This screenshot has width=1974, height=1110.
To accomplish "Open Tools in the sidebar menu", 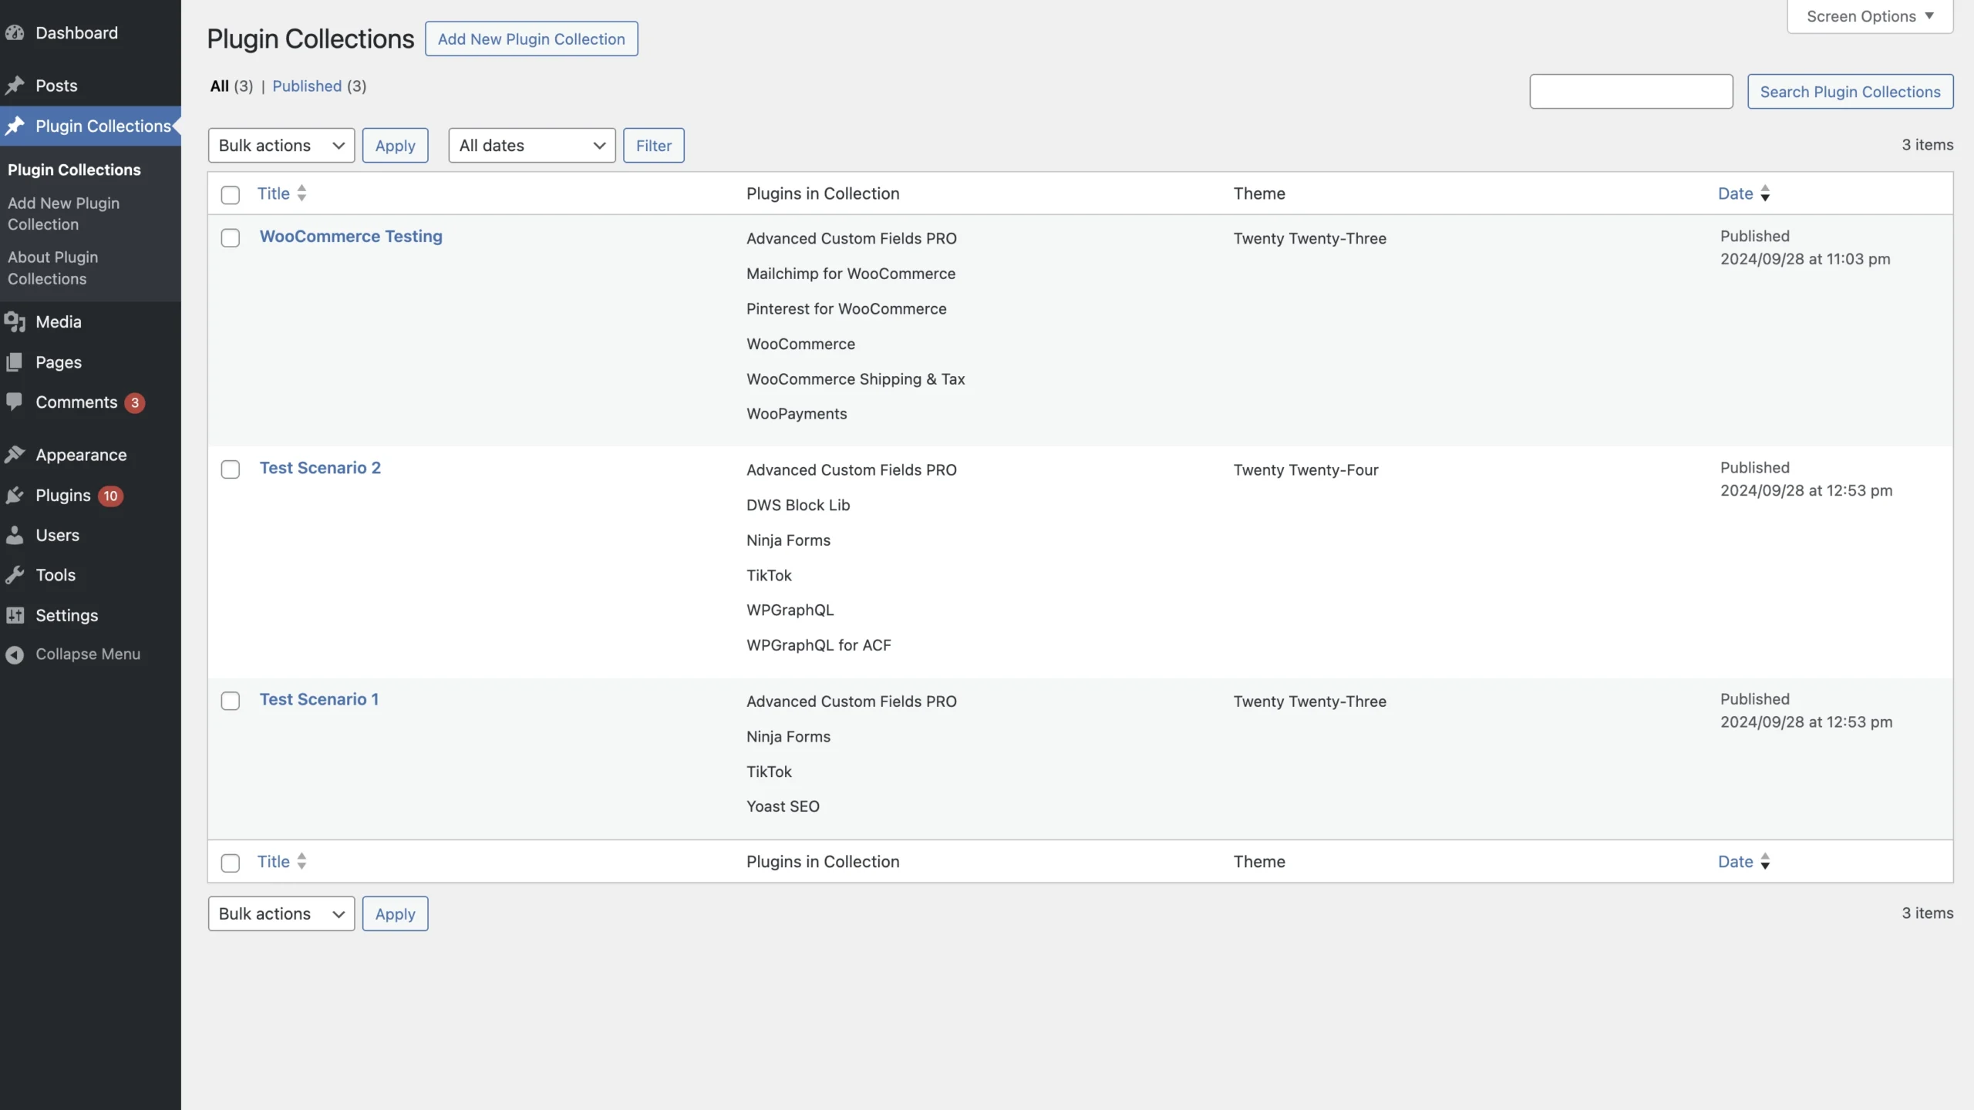I will tap(56, 575).
